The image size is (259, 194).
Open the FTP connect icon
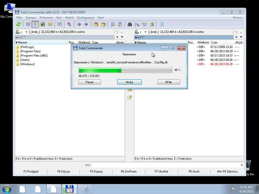tap(113, 25)
